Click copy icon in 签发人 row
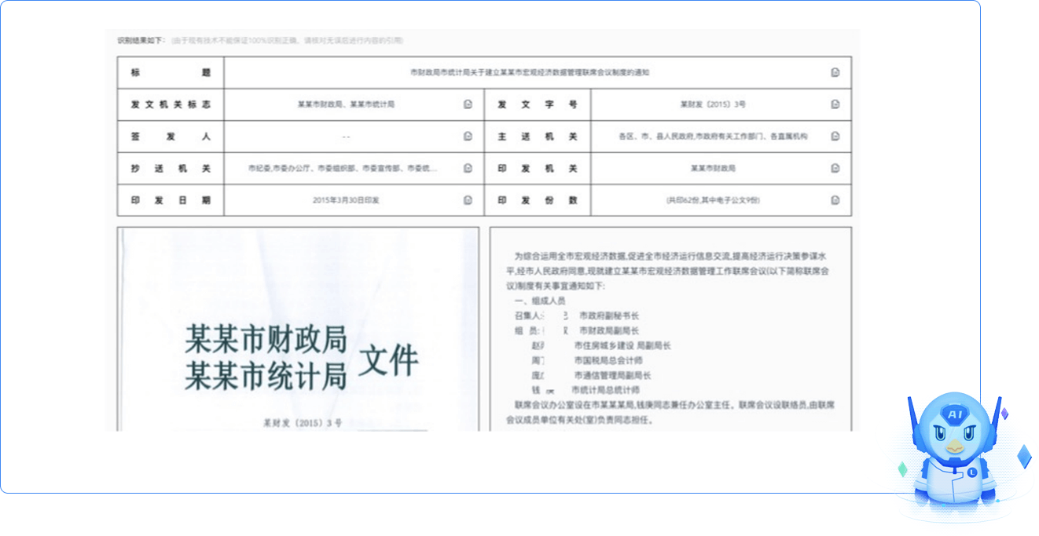The height and width of the screenshot is (536, 1039). click(x=468, y=137)
